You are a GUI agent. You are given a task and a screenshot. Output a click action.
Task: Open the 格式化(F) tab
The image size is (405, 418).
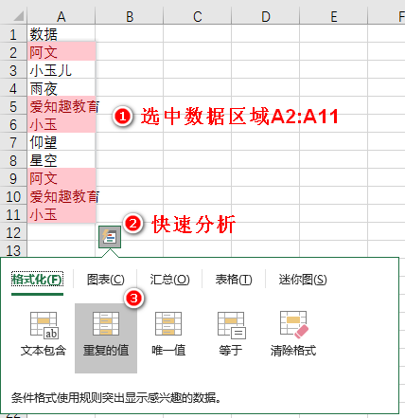[37, 280]
